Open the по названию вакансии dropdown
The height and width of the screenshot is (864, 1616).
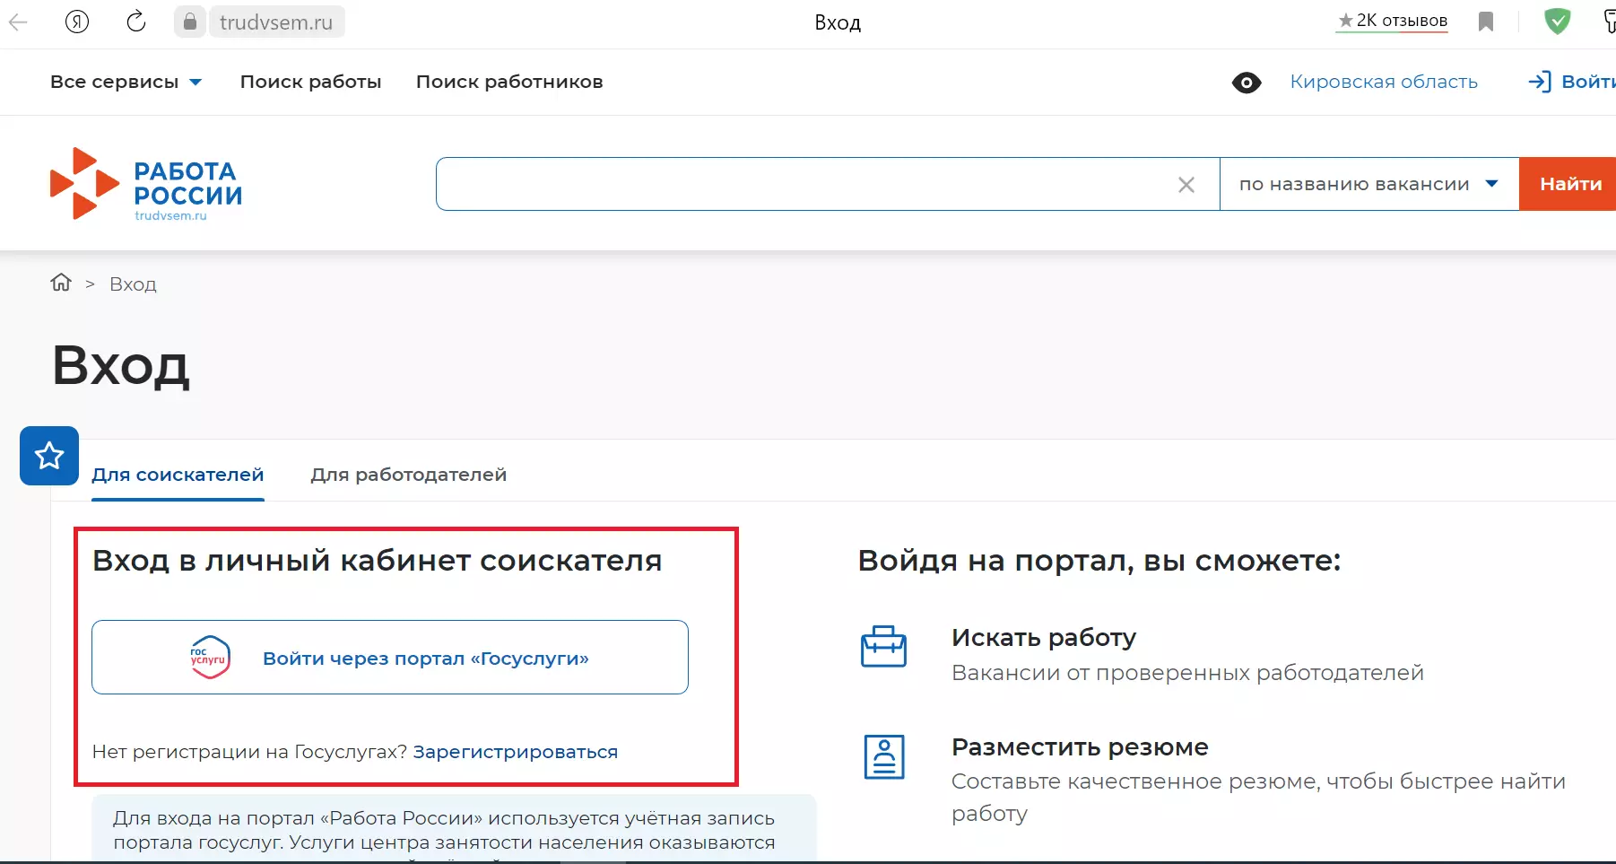[1369, 184]
